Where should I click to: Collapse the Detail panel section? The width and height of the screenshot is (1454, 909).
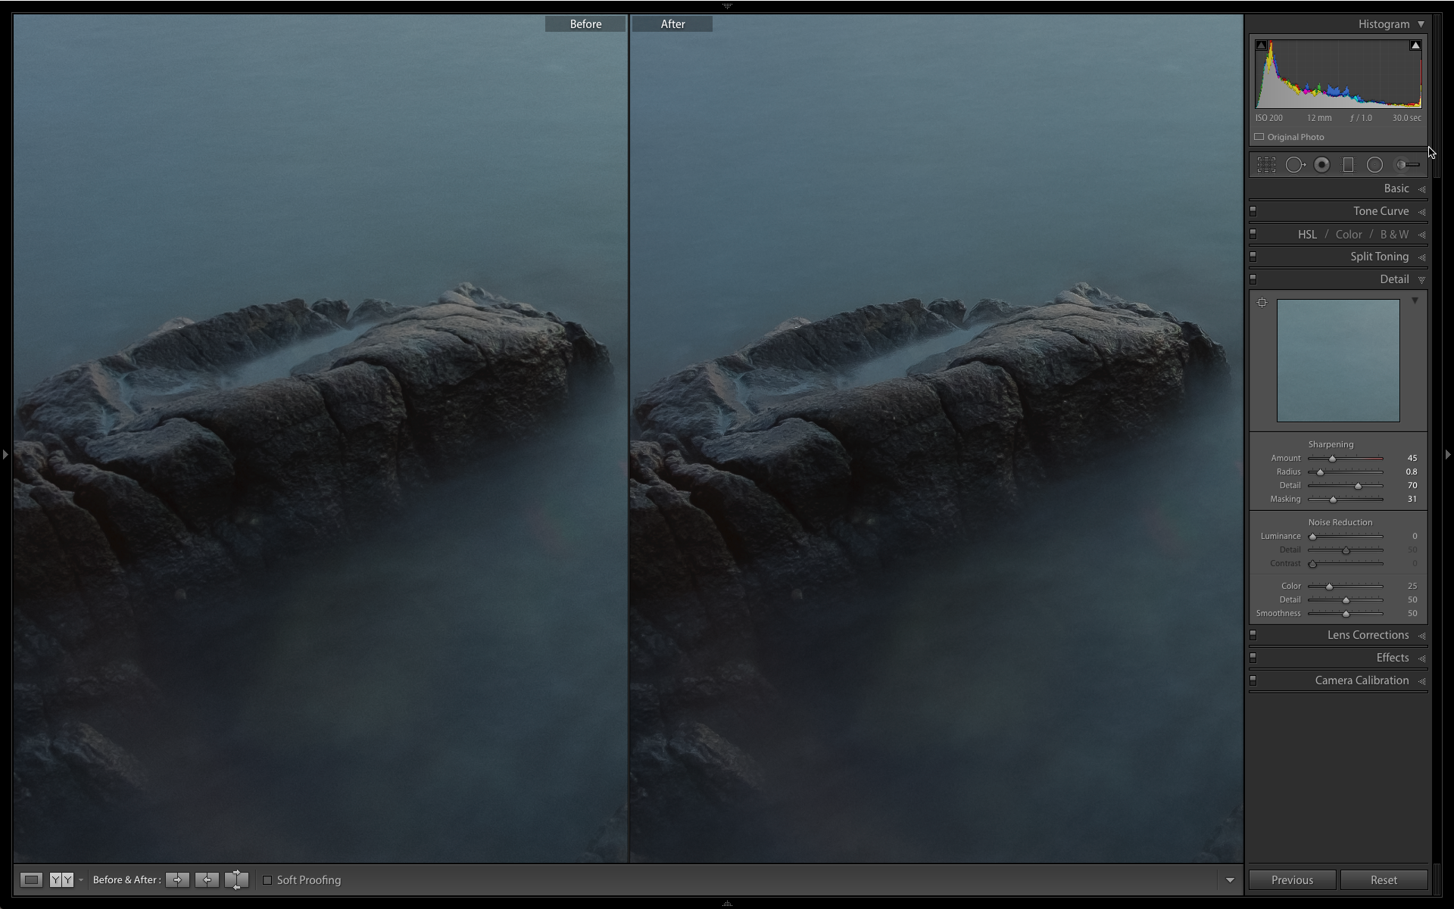pyautogui.click(x=1421, y=279)
